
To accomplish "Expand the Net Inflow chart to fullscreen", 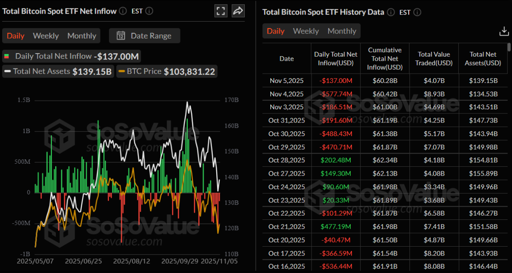I will (221, 11).
